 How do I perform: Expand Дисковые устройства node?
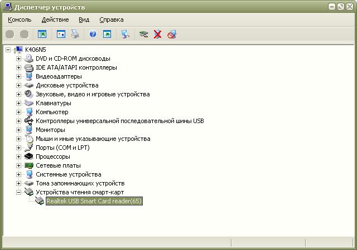(18, 85)
